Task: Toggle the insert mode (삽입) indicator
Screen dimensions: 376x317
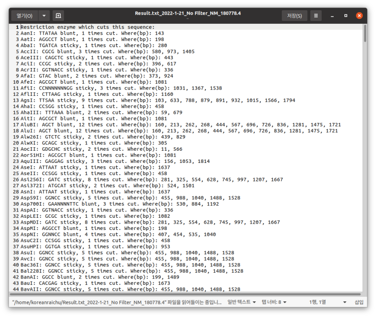Action: click(x=359, y=302)
